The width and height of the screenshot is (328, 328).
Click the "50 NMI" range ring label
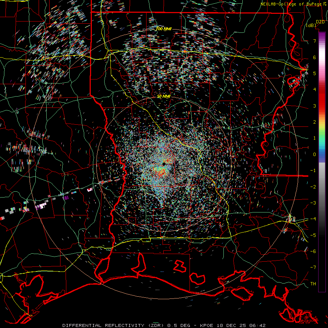coord(164,97)
